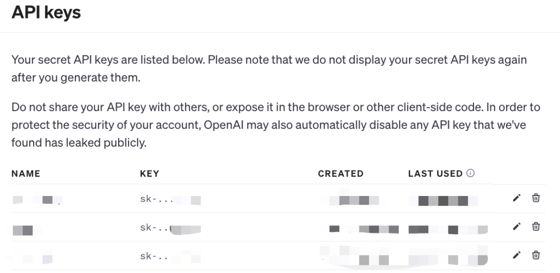Image resolution: width=560 pixels, height=273 pixels.
Task: Edit the first API key's name
Action: (x=516, y=198)
